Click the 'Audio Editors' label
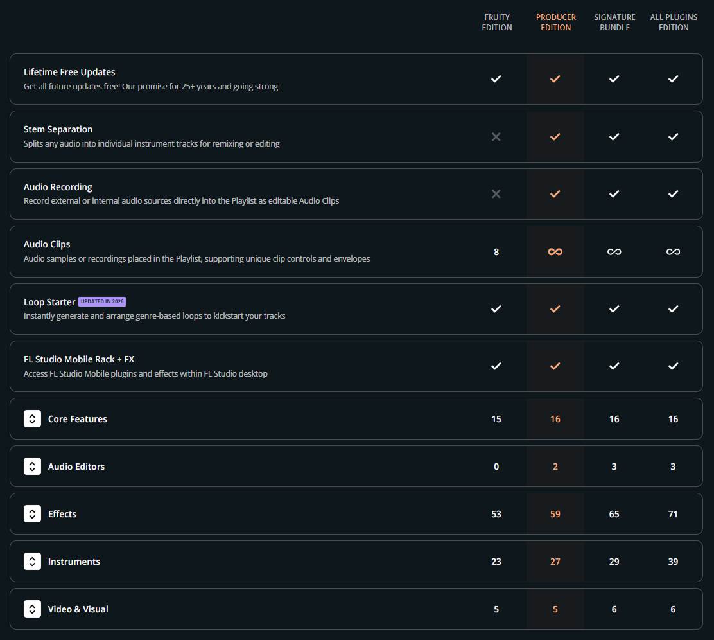The width and height of the screenshot is (714, 640). (x=76, y=467)
